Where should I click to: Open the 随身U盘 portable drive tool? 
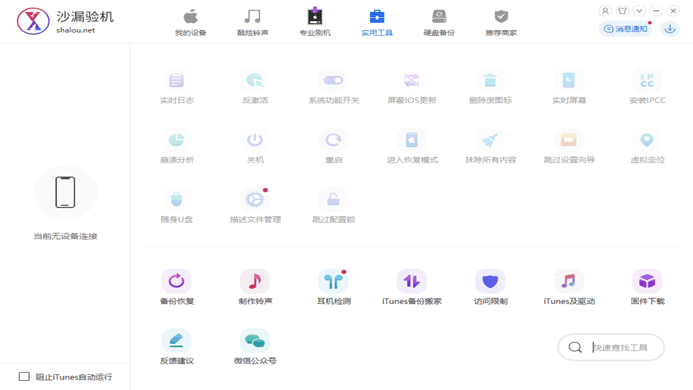click(176, 205)
